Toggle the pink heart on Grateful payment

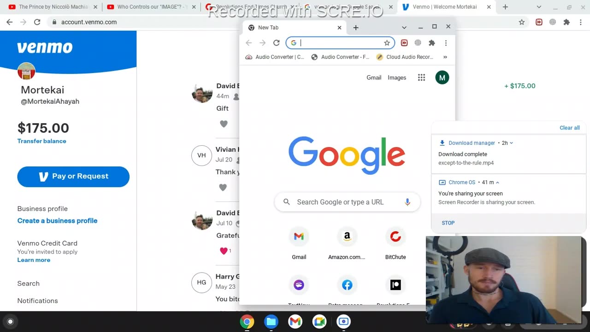224,251
